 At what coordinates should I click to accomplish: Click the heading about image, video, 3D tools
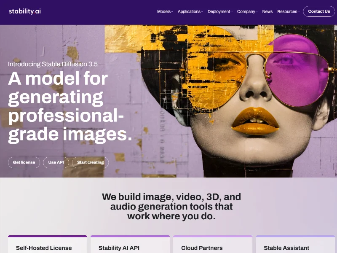point(171,207)
